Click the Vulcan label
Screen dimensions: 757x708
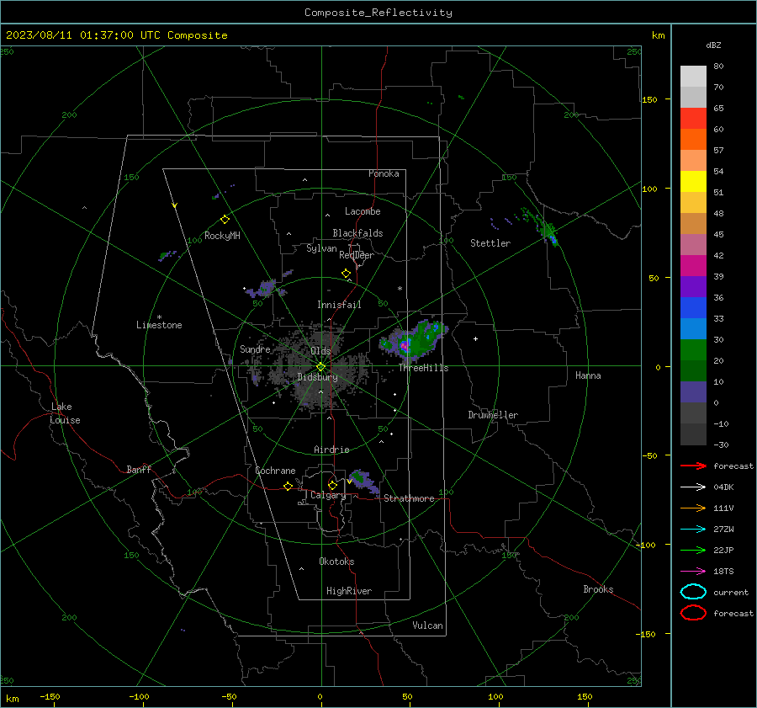(427, 625)
